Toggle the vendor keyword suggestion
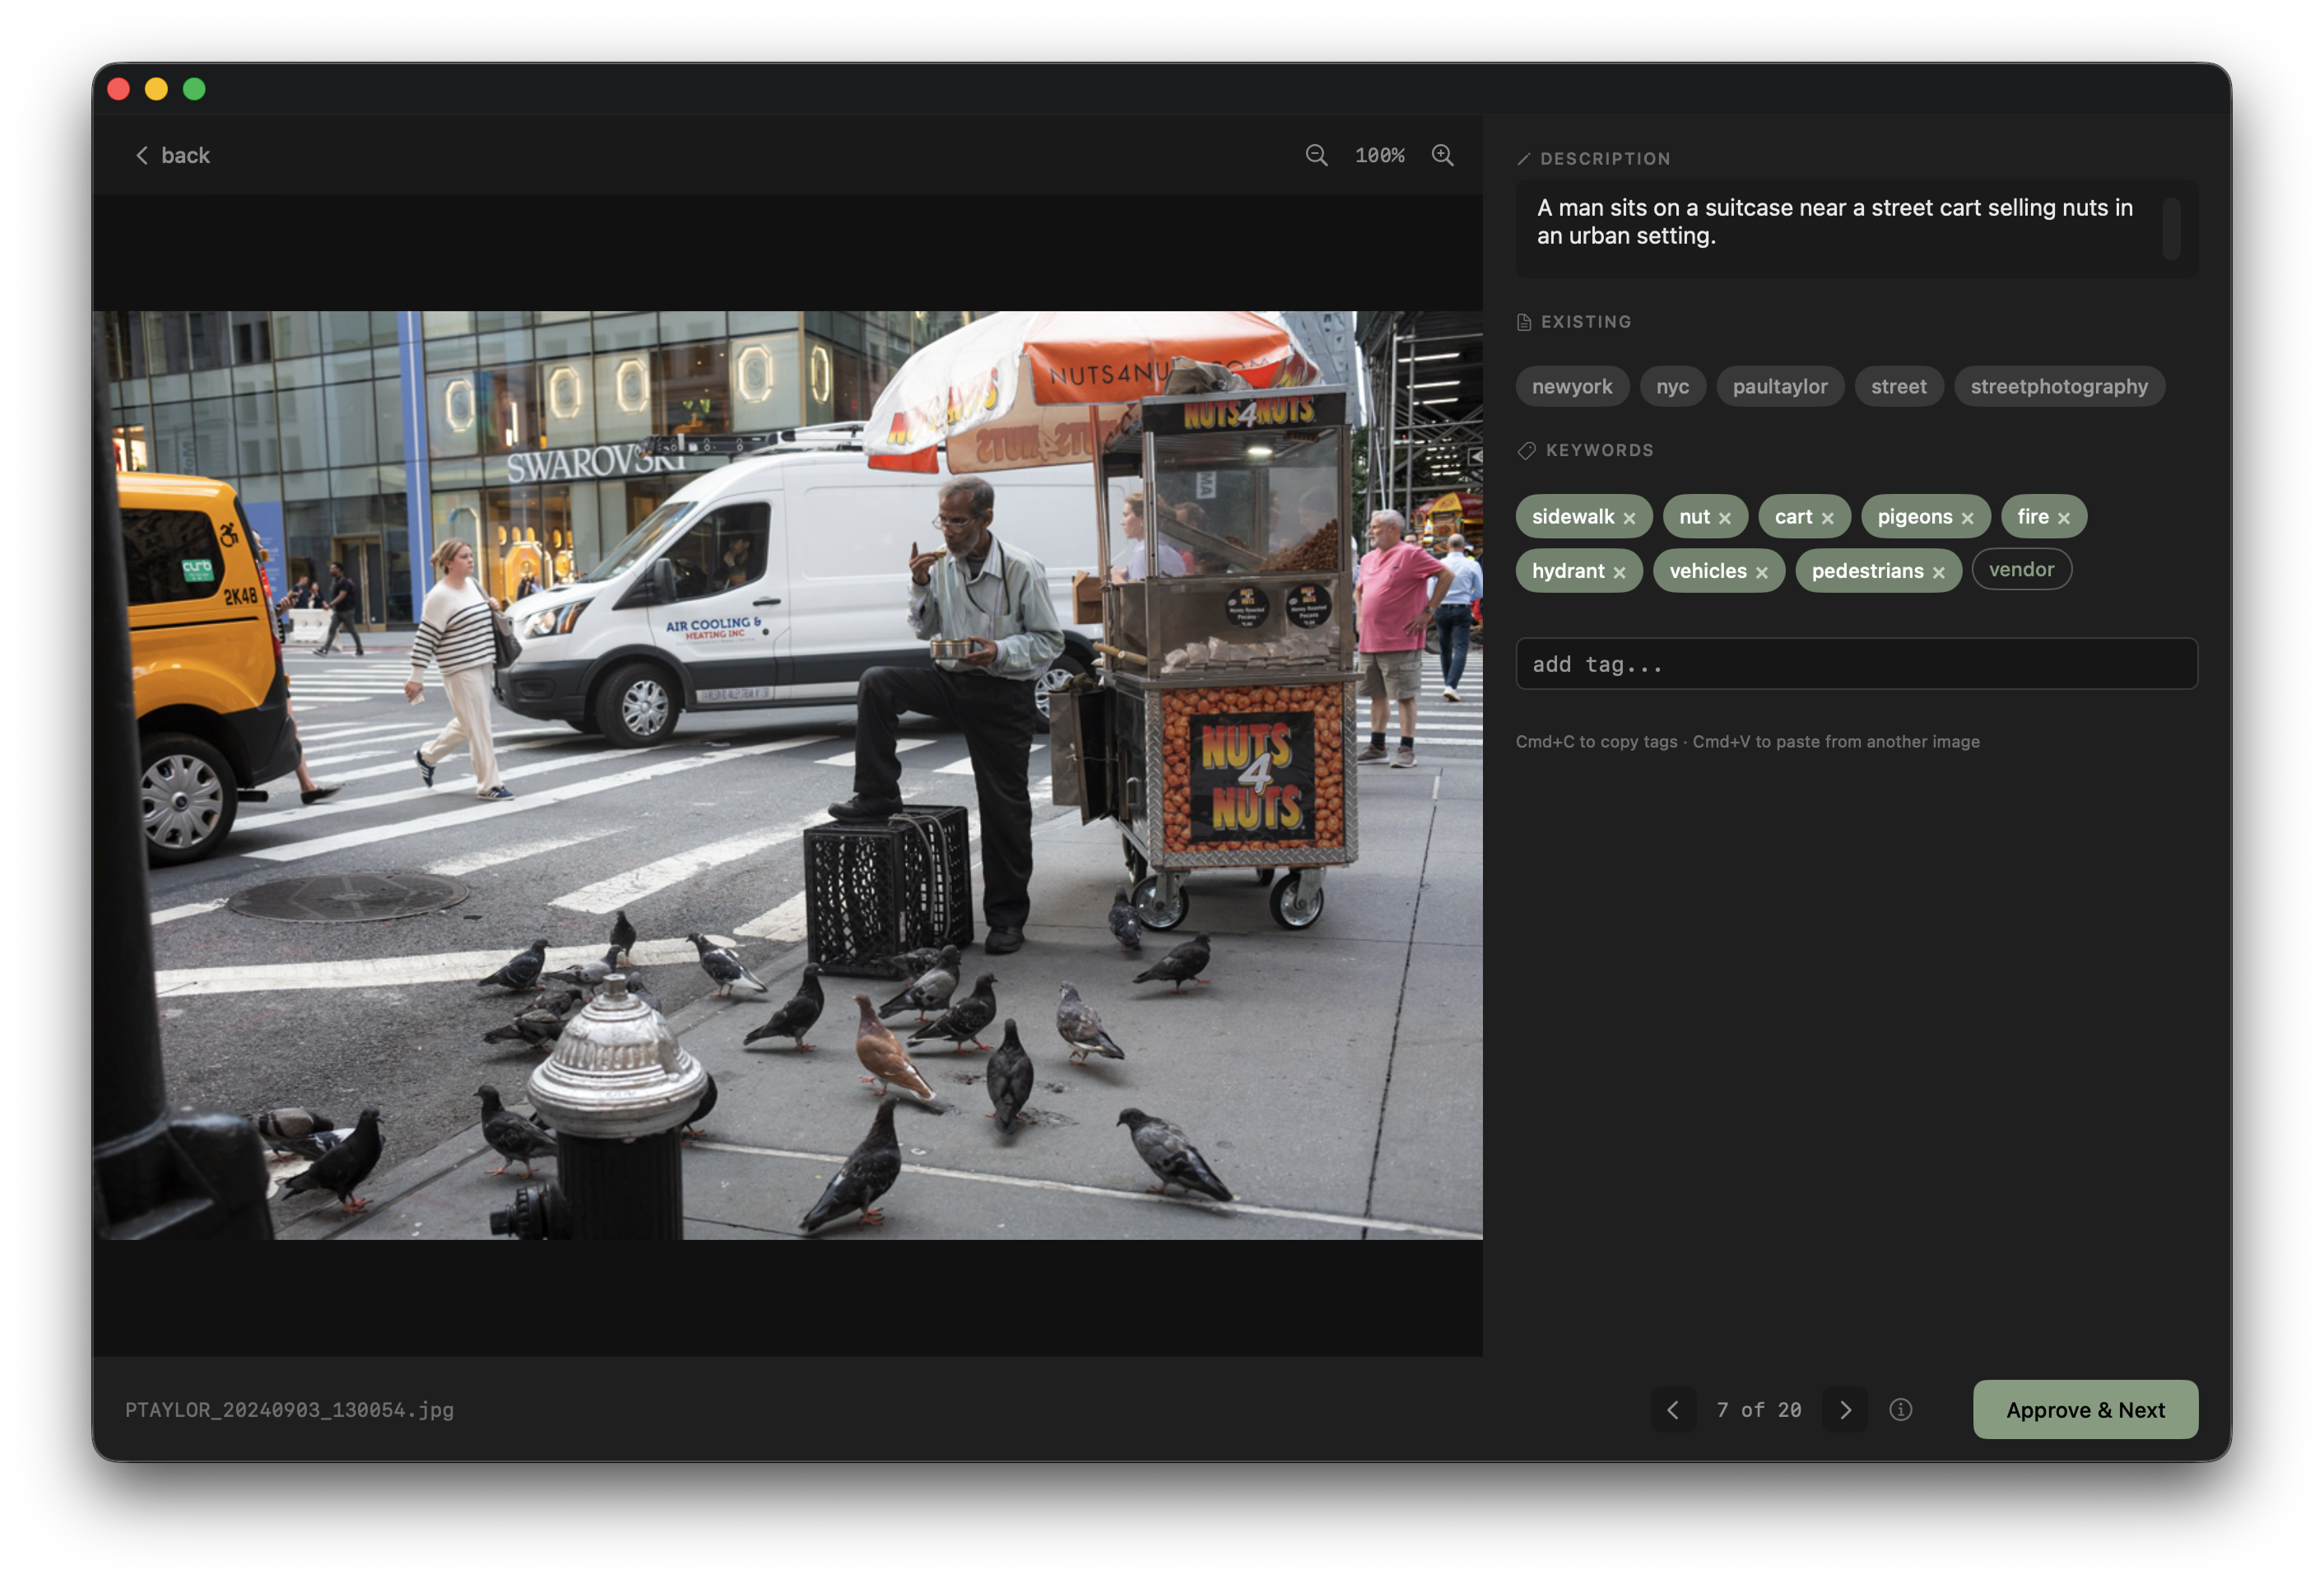This screenshot has width=2324, height=1584. 2022,570
